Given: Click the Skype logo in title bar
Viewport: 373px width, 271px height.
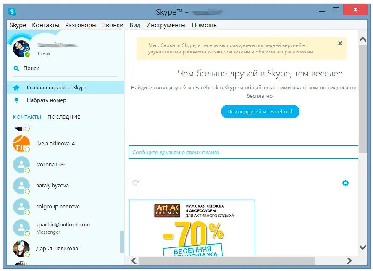Looking at the screenshot, I should [11, 11].
